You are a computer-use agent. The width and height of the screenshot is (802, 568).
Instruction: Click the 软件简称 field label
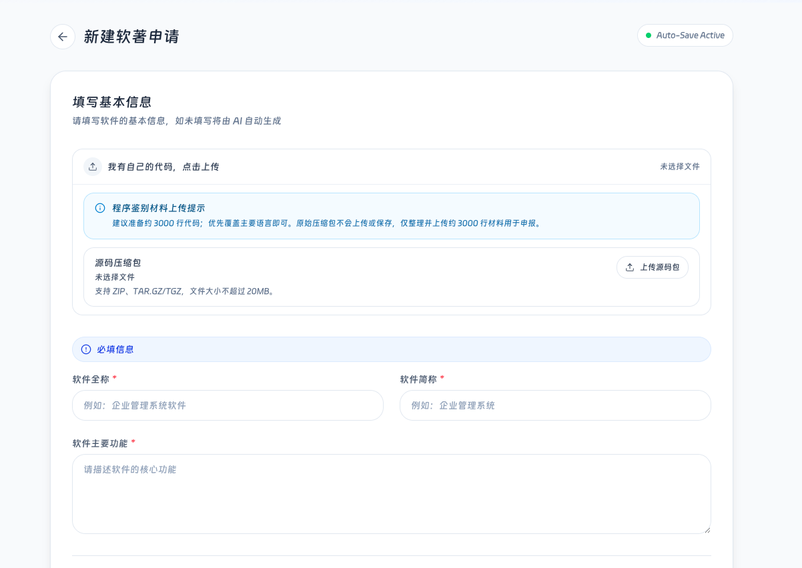pyautogui.click(x=418, y=379)
